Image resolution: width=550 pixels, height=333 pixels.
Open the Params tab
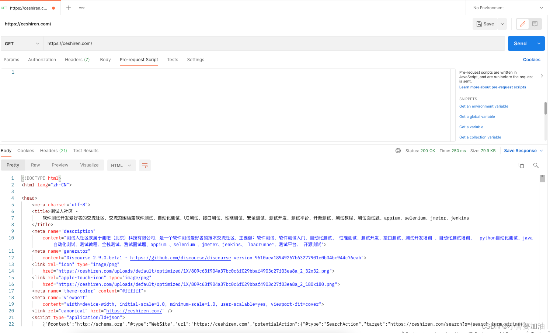click(11, 60)
